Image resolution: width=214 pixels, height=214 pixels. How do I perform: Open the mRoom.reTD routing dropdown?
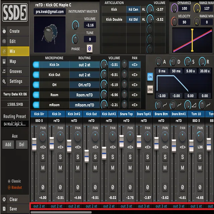(84, 105)
